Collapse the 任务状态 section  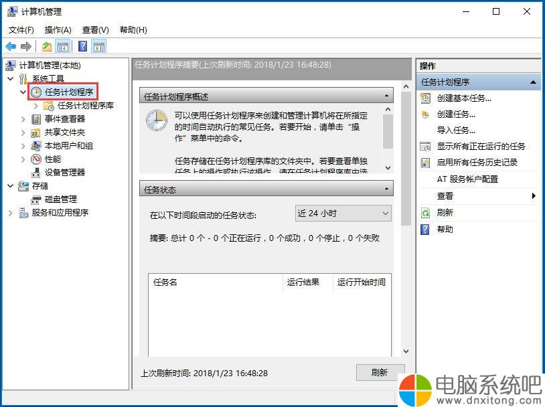click(x=386, y=189)
